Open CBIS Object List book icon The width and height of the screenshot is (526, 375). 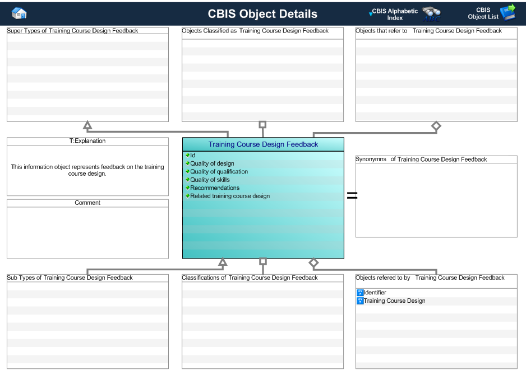point(508,12)
